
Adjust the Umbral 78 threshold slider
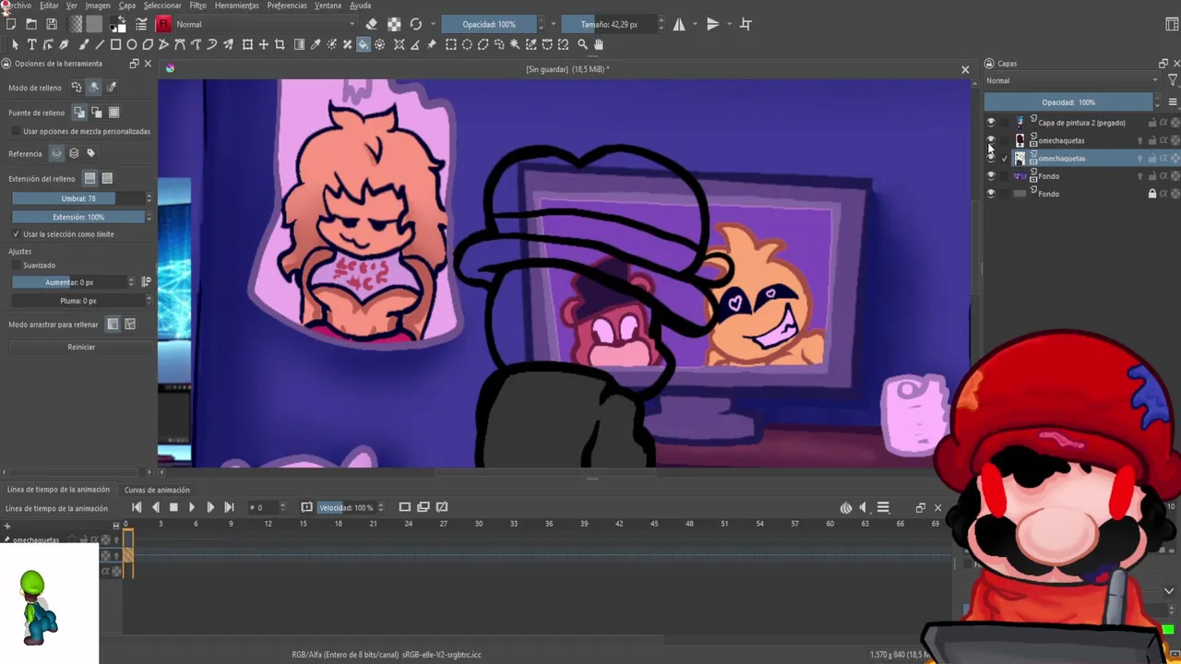(x=78, y=198)
